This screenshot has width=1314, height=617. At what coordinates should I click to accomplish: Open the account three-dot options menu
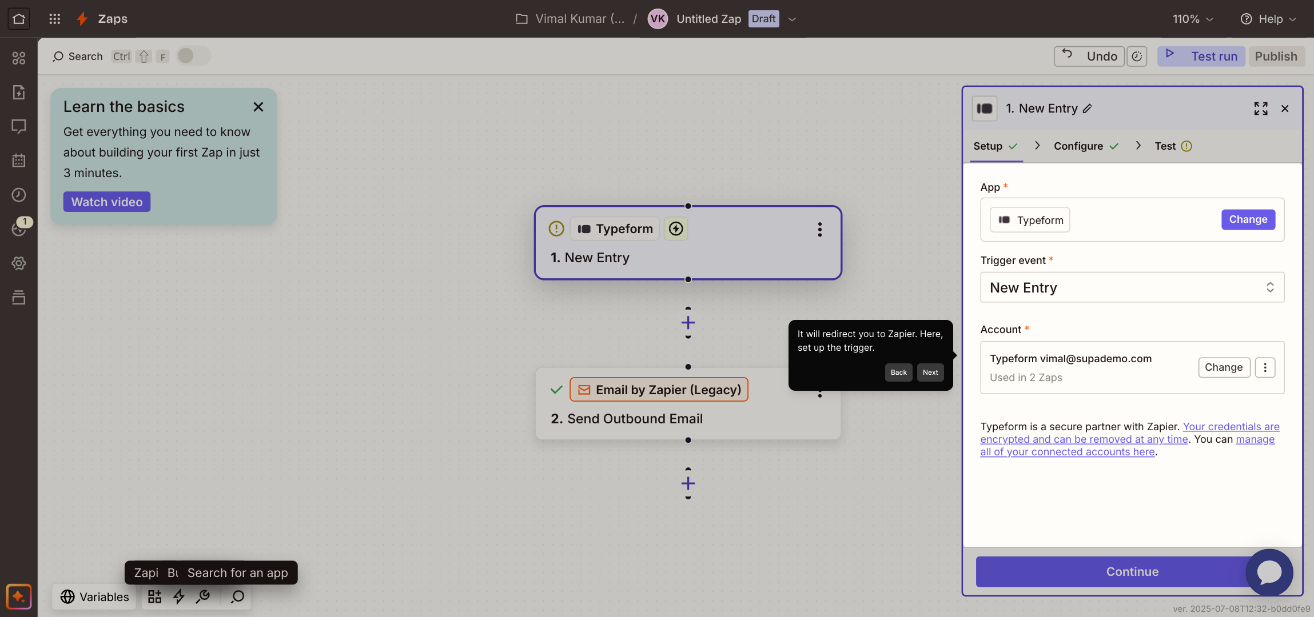1265,367
